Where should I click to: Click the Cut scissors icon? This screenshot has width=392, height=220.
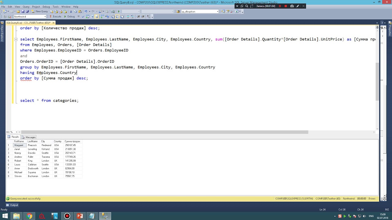[71, 11]
